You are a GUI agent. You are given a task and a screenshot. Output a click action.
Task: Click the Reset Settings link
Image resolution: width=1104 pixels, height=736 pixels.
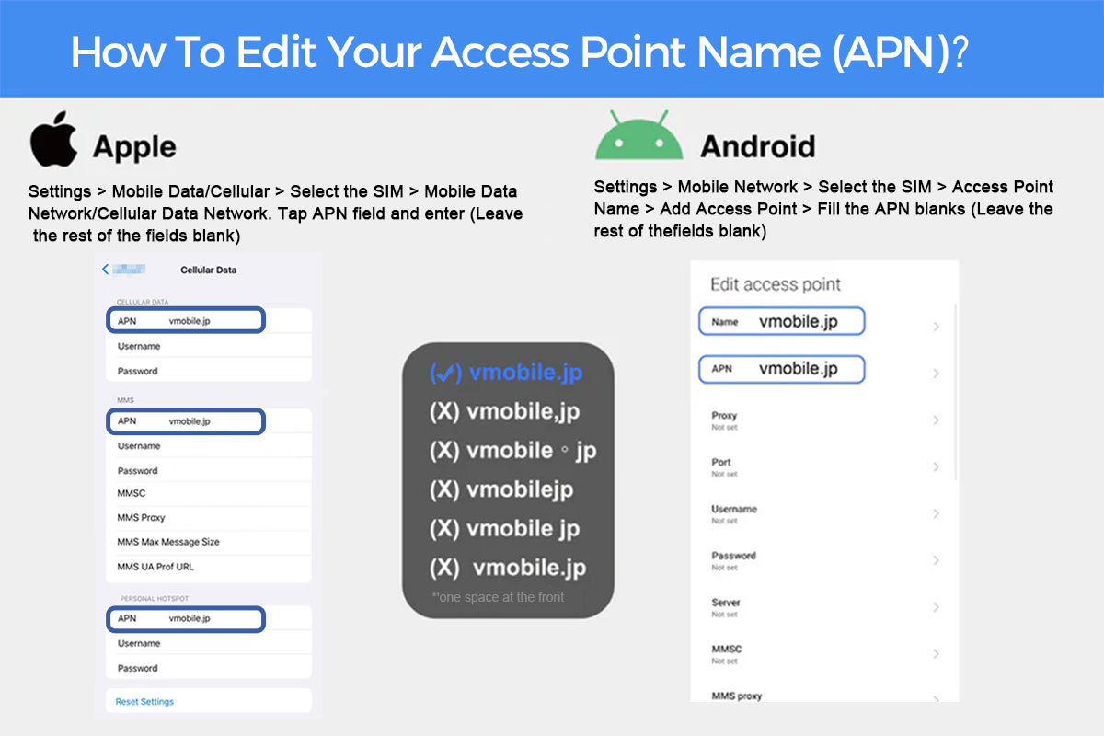click(x=144, y=702)
